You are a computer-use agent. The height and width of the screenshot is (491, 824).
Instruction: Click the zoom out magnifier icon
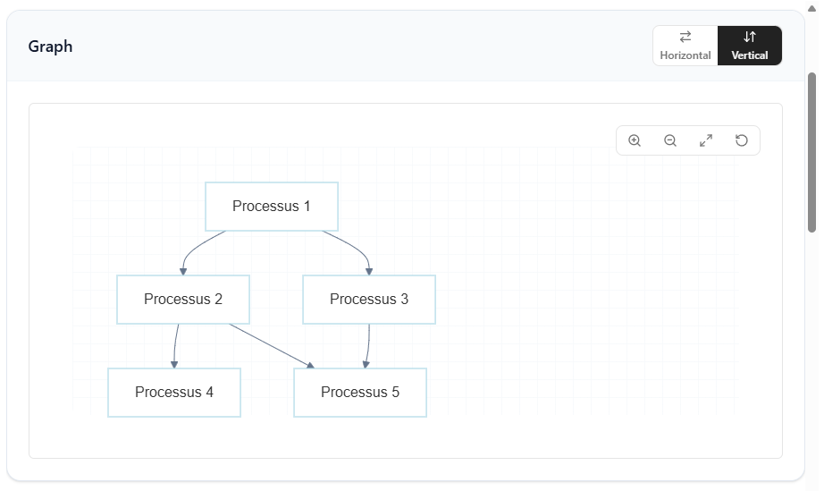670,140
